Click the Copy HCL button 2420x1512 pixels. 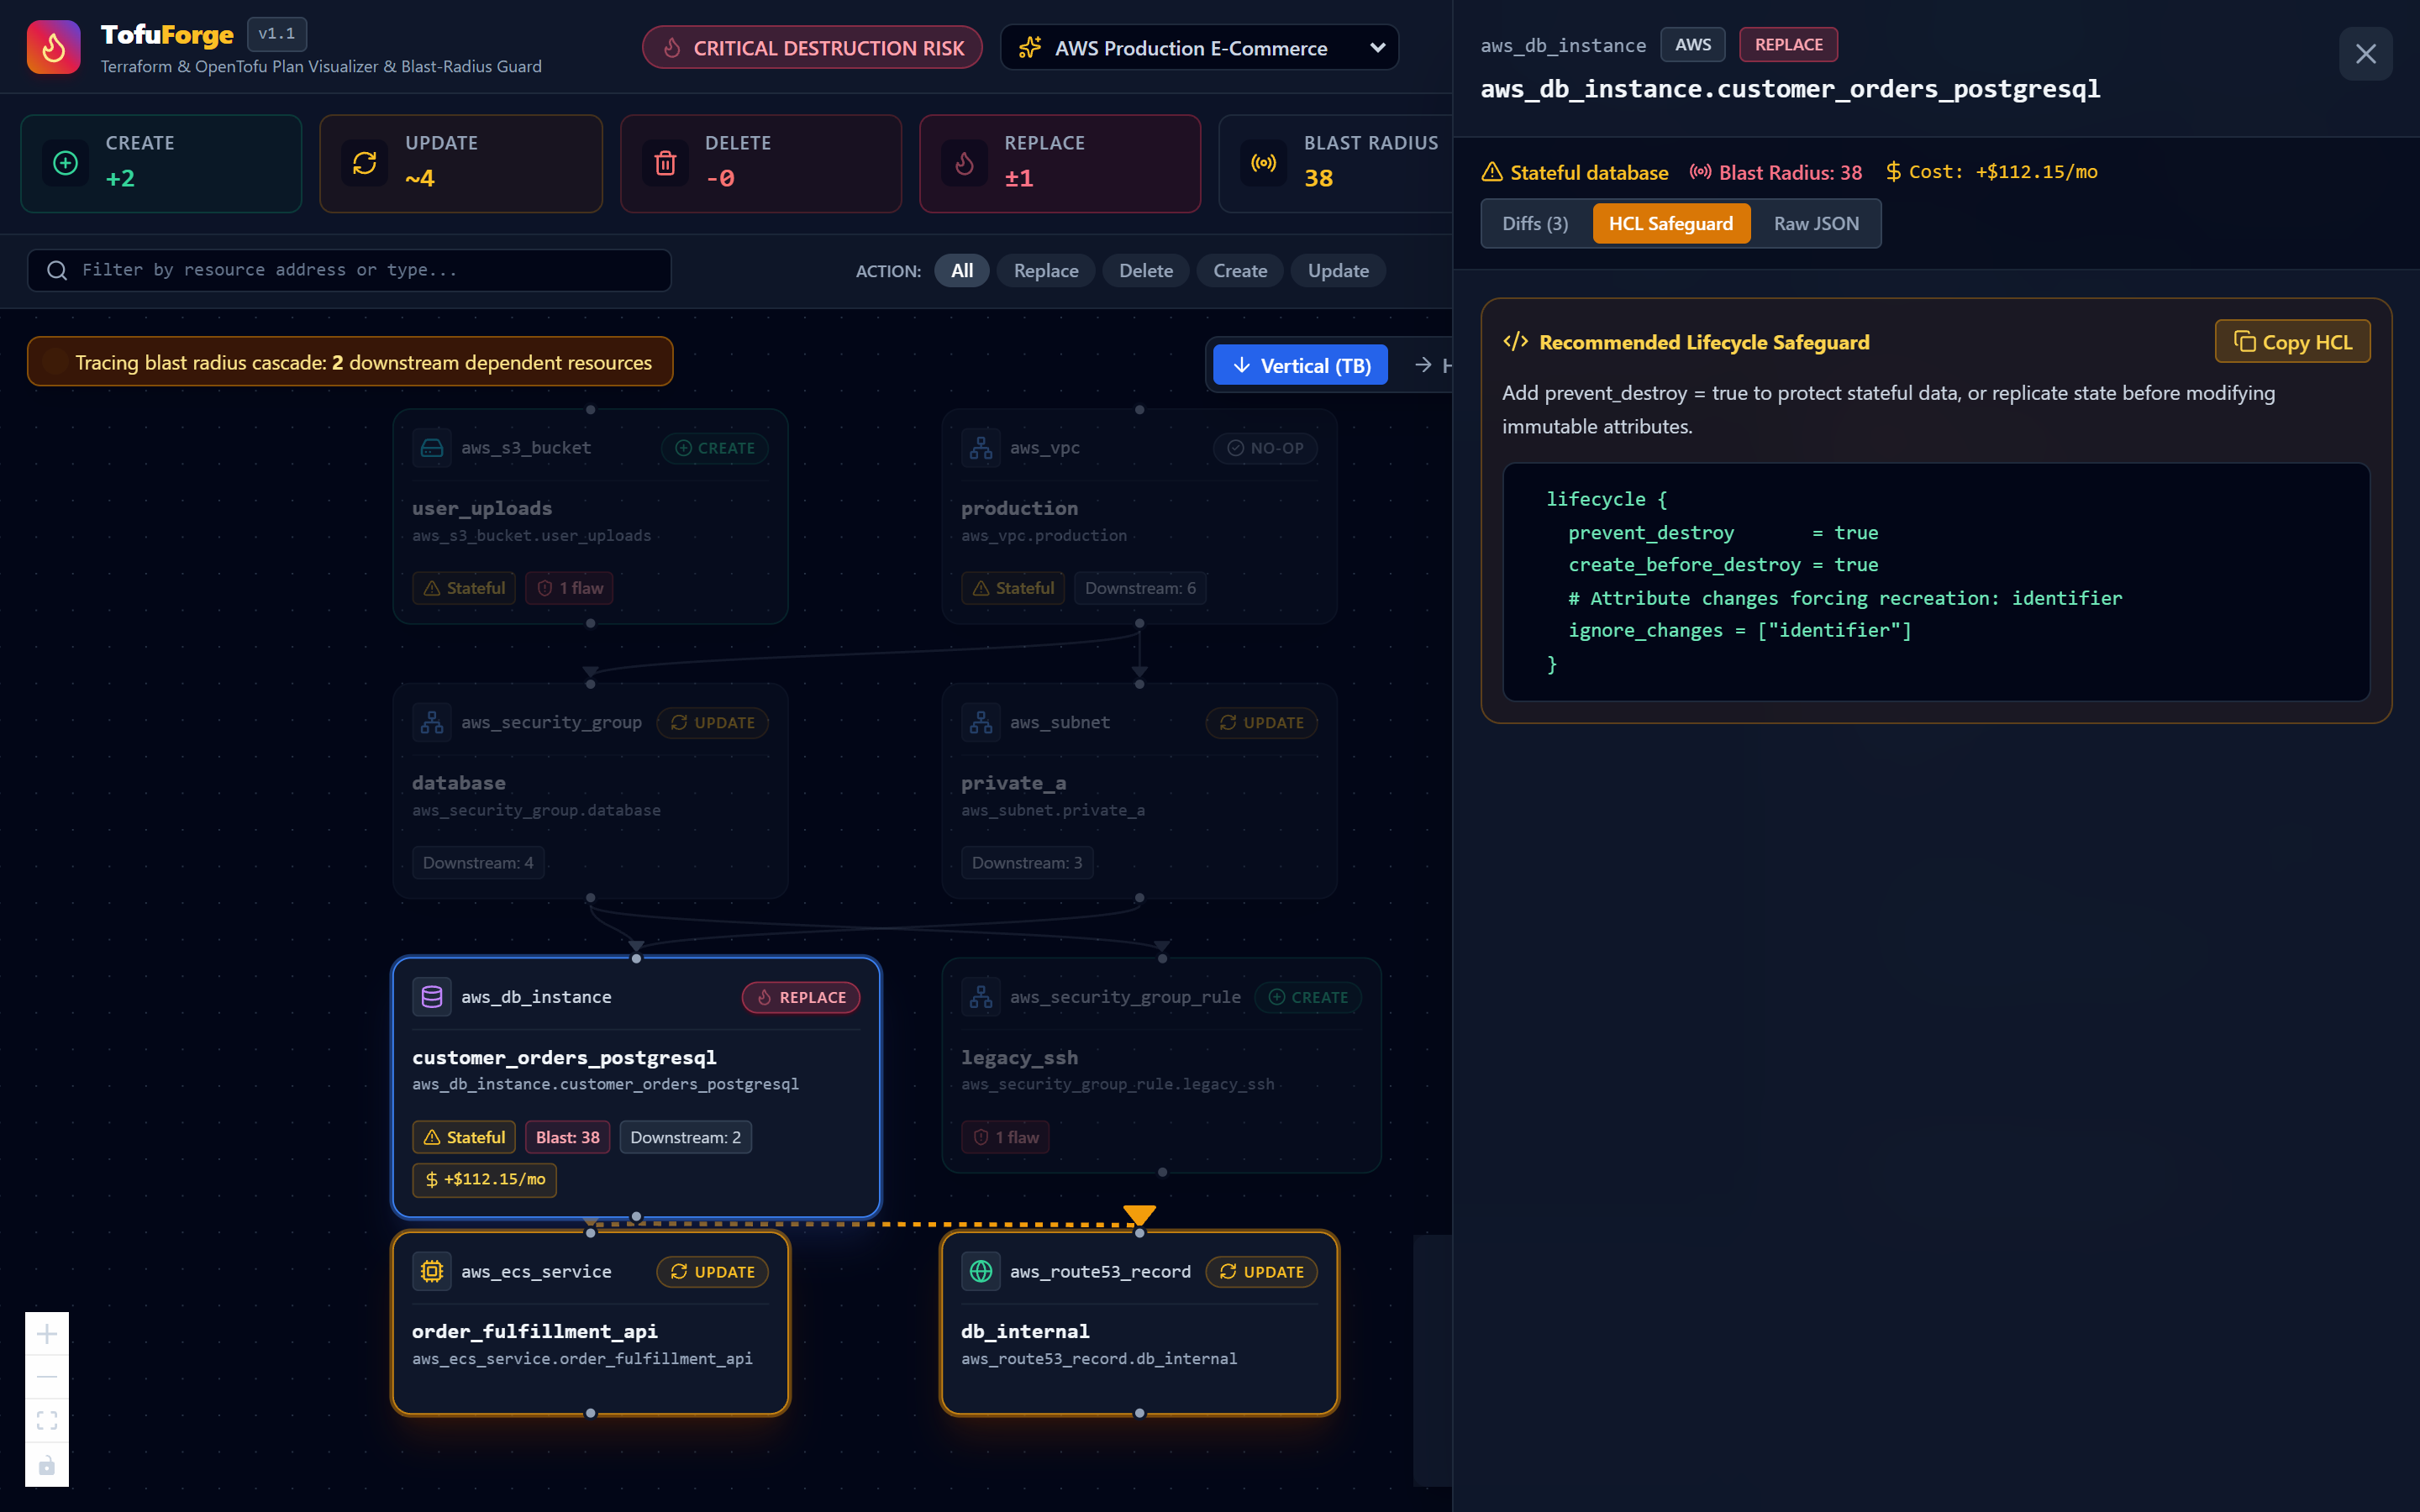[x=2292, y=341]
